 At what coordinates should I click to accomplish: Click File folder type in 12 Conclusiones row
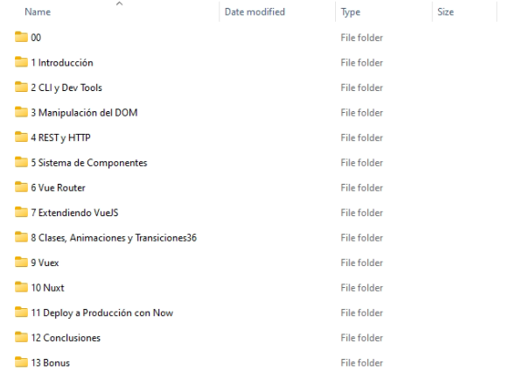click(361, 338)
